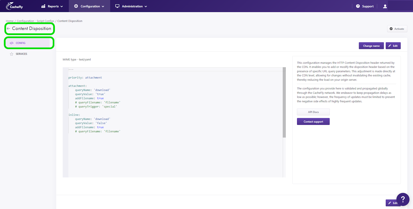Click the Activate button
This screenshot has height=209, width=413.
397,29
